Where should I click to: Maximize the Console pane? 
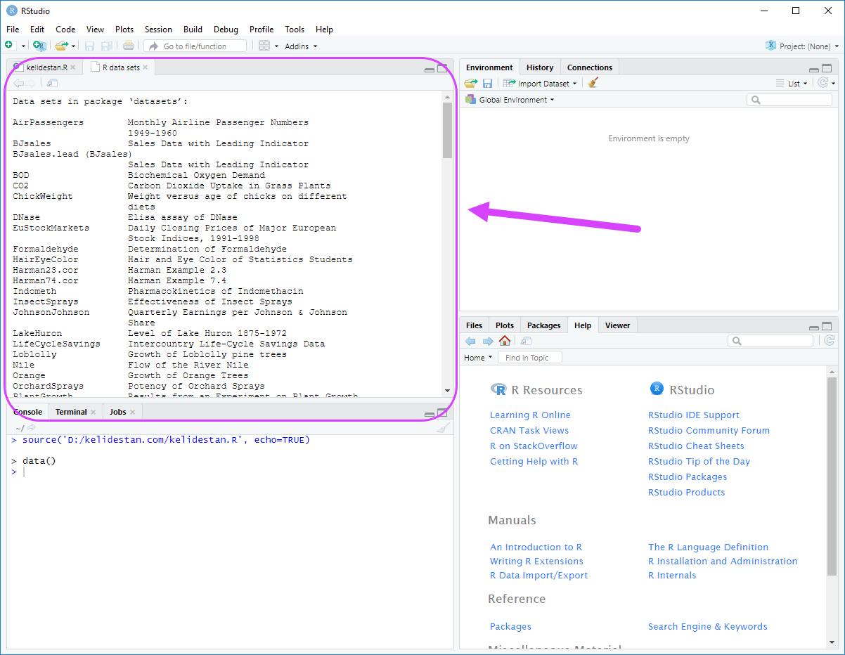click(442, 413)
